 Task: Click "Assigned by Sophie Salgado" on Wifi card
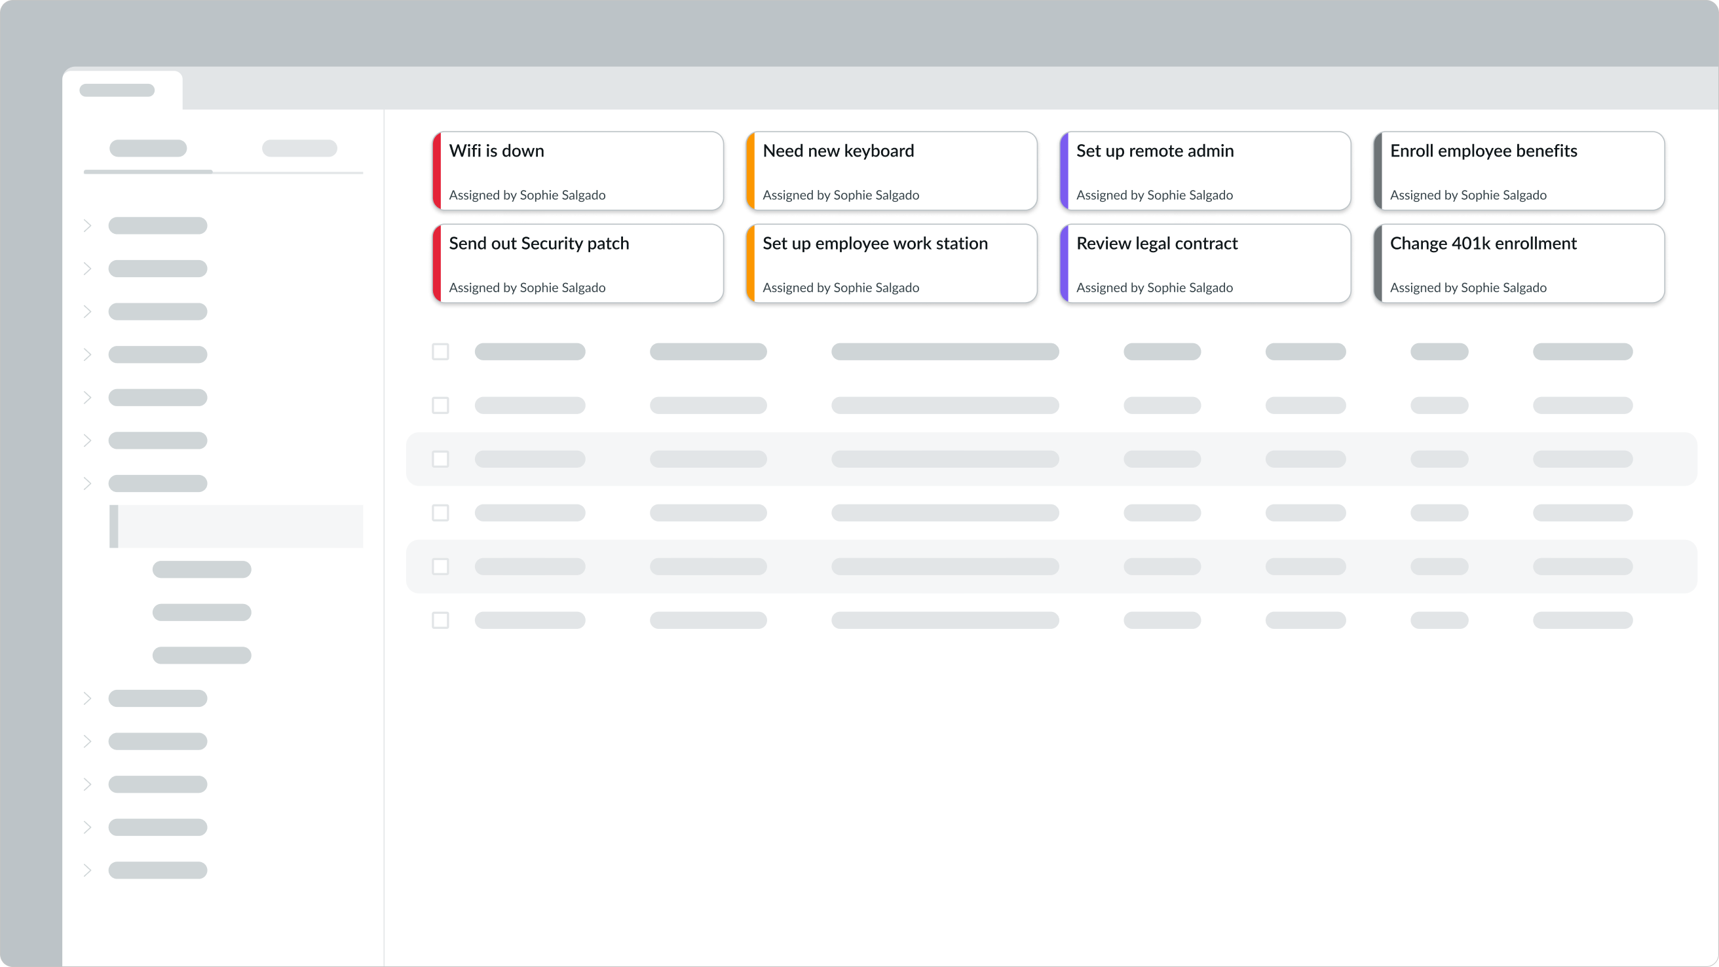527,195
